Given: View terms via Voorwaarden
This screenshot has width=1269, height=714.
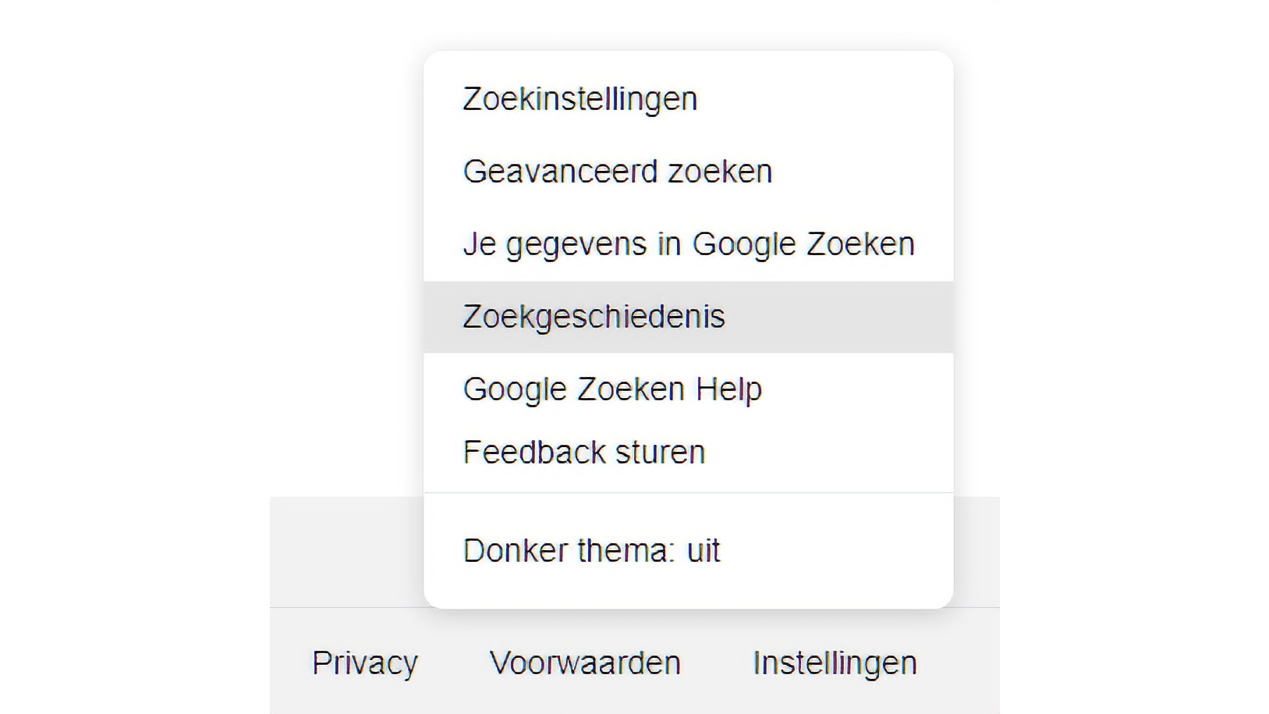Looking at the screenshot, I should tap(585, 663).
